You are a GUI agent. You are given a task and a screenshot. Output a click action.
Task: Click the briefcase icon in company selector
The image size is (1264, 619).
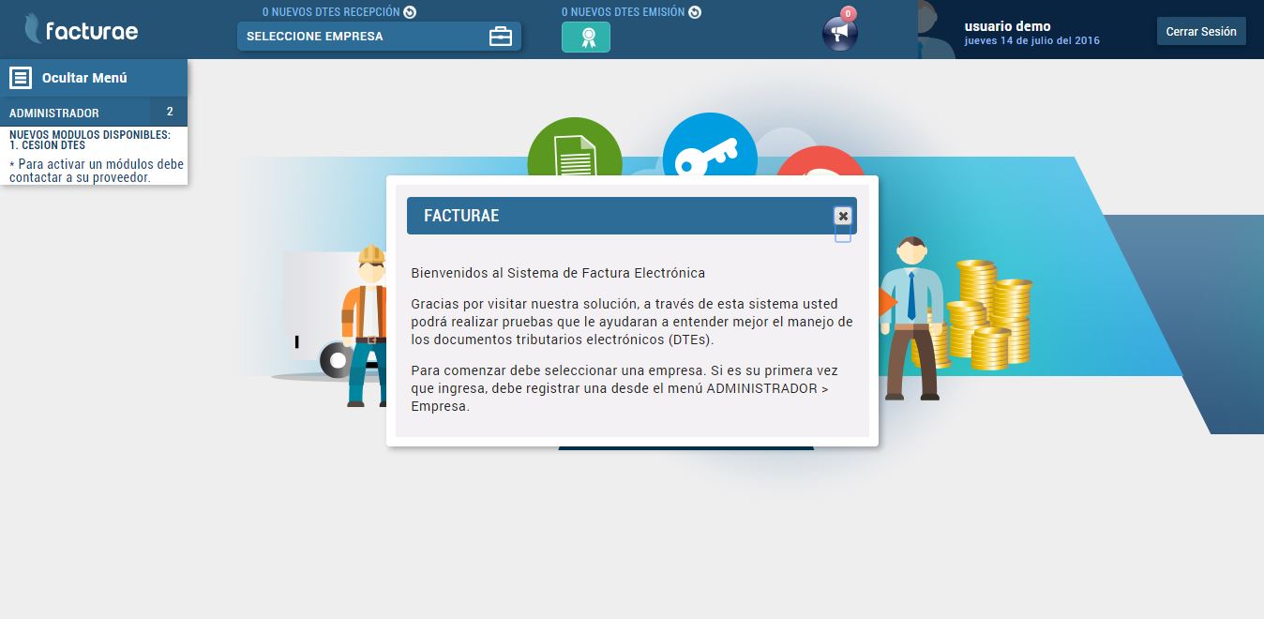point(501,37)
